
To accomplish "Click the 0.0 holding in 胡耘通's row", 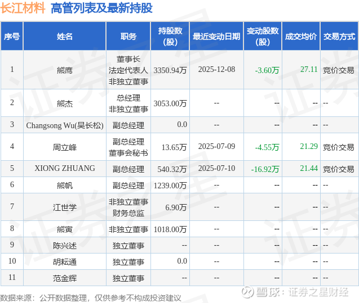I will (x=182, y=261).
